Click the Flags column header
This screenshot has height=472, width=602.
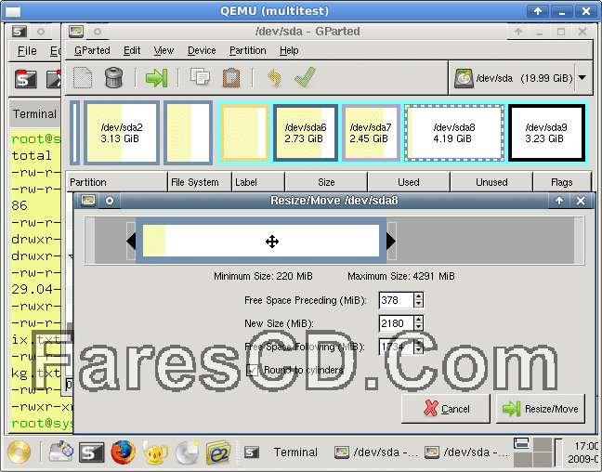562,182
